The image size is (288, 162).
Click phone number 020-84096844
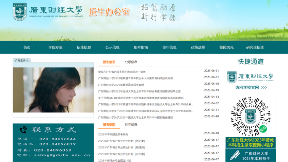tap(58, 139)
